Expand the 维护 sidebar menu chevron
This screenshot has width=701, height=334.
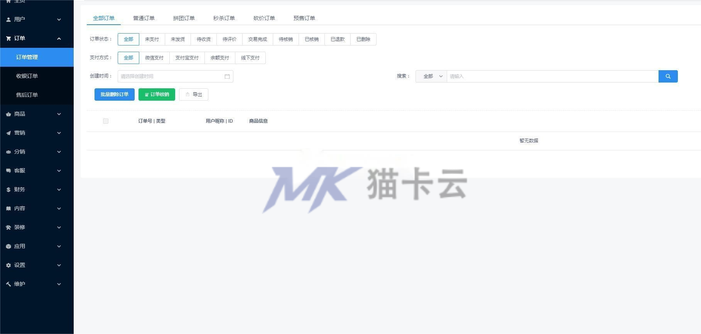[59, 284]
